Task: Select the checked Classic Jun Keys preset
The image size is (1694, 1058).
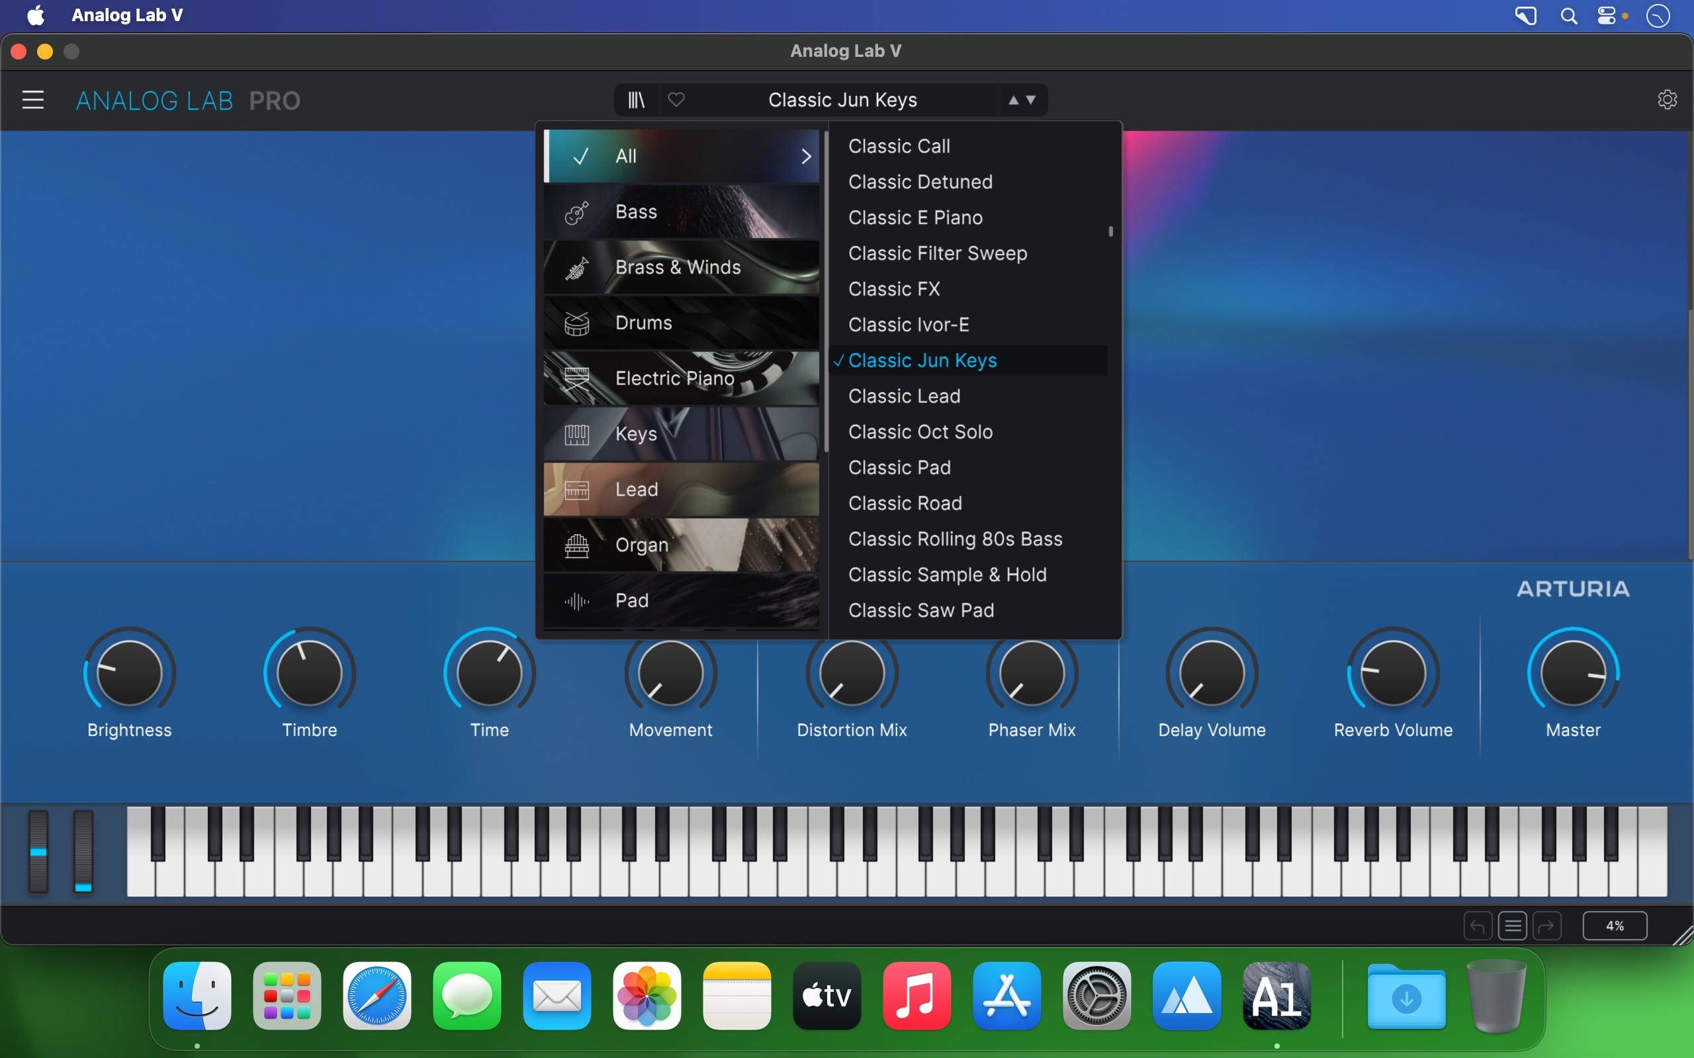Action: click(x=968, y=360)
